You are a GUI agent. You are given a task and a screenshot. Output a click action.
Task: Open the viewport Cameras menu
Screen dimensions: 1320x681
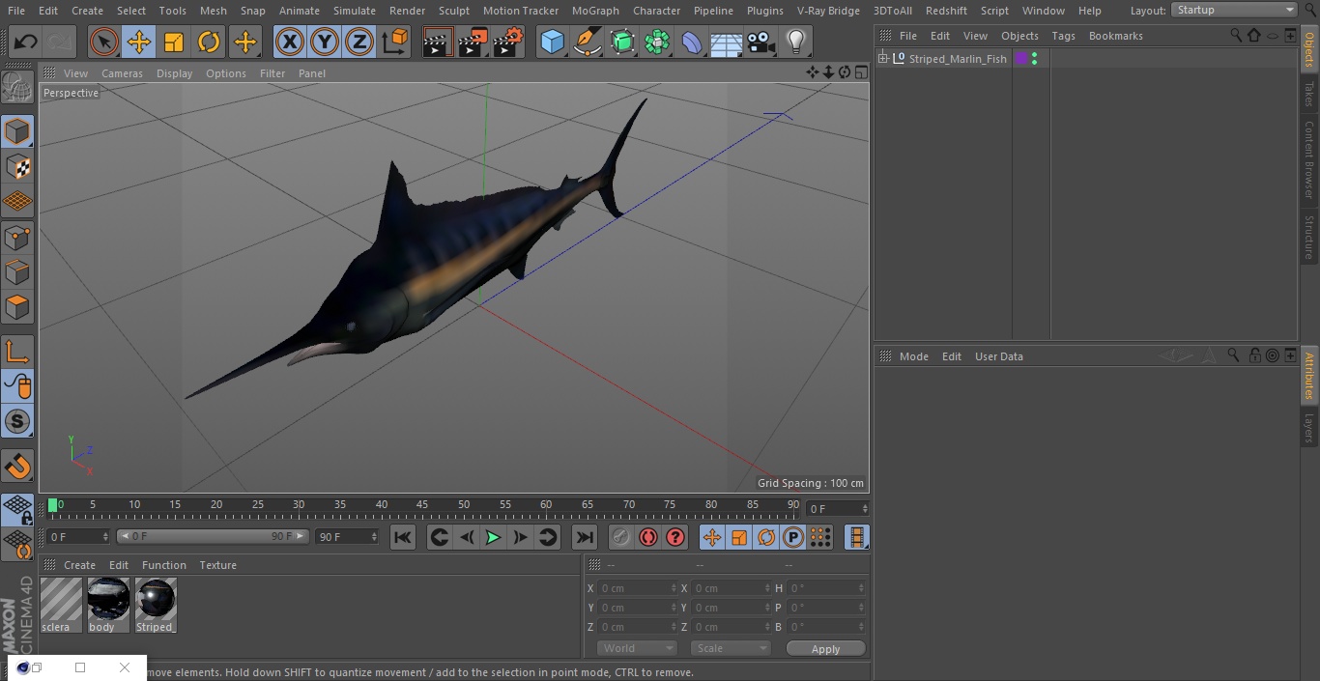click(x=122, y=73)
